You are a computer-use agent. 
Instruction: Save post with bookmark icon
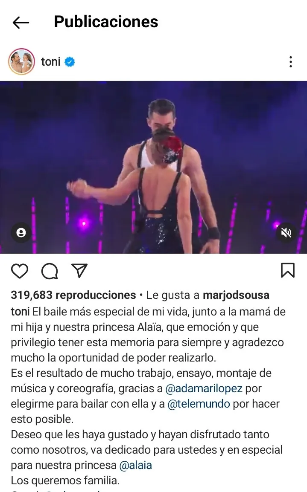[287, 270]
